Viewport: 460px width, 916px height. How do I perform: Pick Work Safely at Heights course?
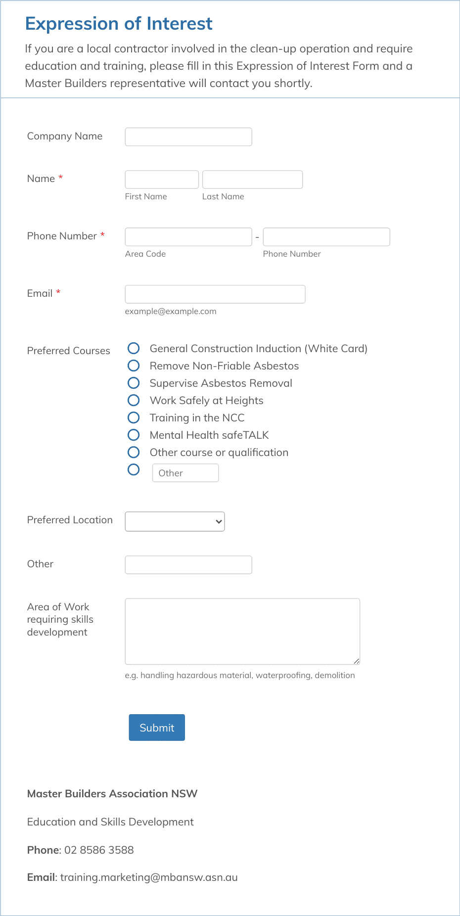(134, 400)
